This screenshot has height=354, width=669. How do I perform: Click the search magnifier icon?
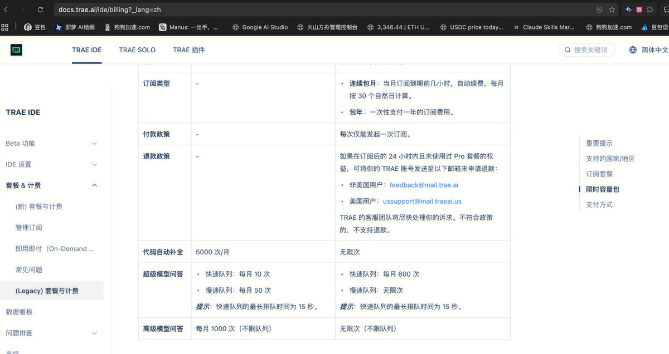tap(568, 50)
